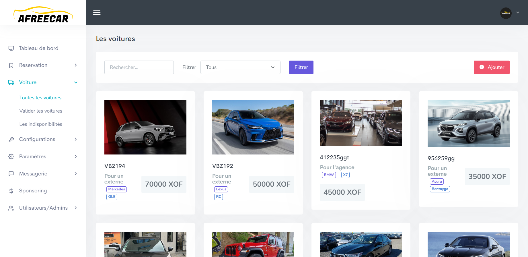The image size is (528, 257).
Task: Click the Tableau de bord monitor icon
Action: (11, 48)
